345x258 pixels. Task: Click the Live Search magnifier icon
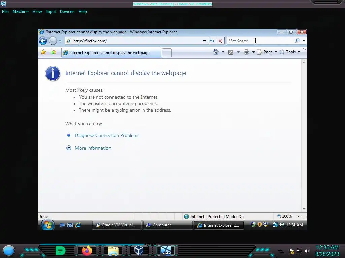pyautogui.click(x=297, y=41)
